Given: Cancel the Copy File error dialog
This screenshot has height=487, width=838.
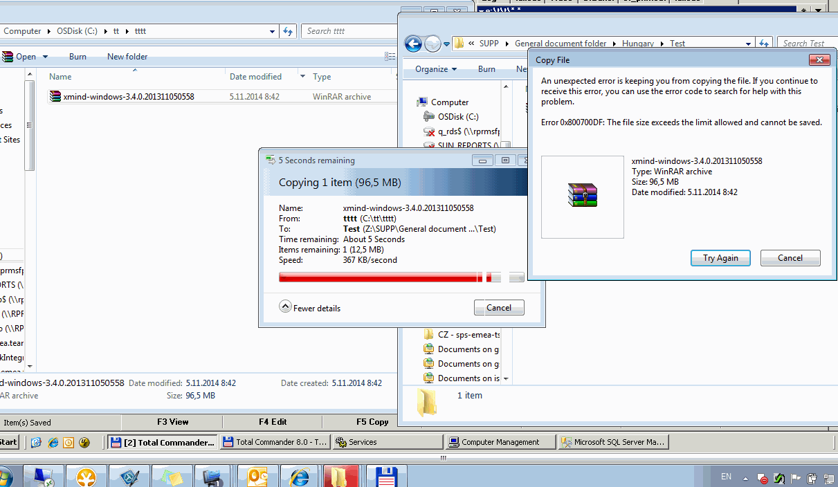Looking at the screenshot, I should (x=790, y=258).
